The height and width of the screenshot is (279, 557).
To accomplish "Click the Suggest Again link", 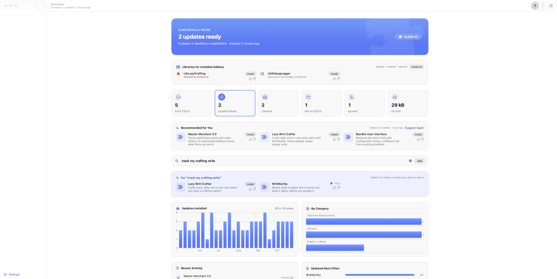I will 414,128.
